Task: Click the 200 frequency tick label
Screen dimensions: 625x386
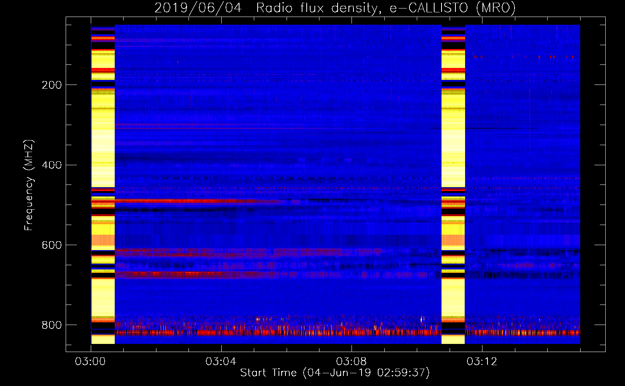Action: [52, 85]
